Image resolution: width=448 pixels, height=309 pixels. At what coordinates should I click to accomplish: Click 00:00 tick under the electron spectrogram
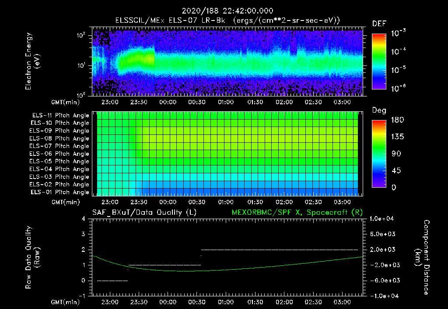click(168, 103)
